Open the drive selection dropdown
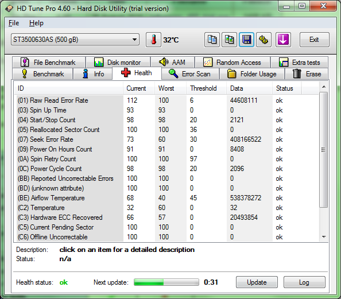This screenshot has height=299, width=341. (75, 40)
